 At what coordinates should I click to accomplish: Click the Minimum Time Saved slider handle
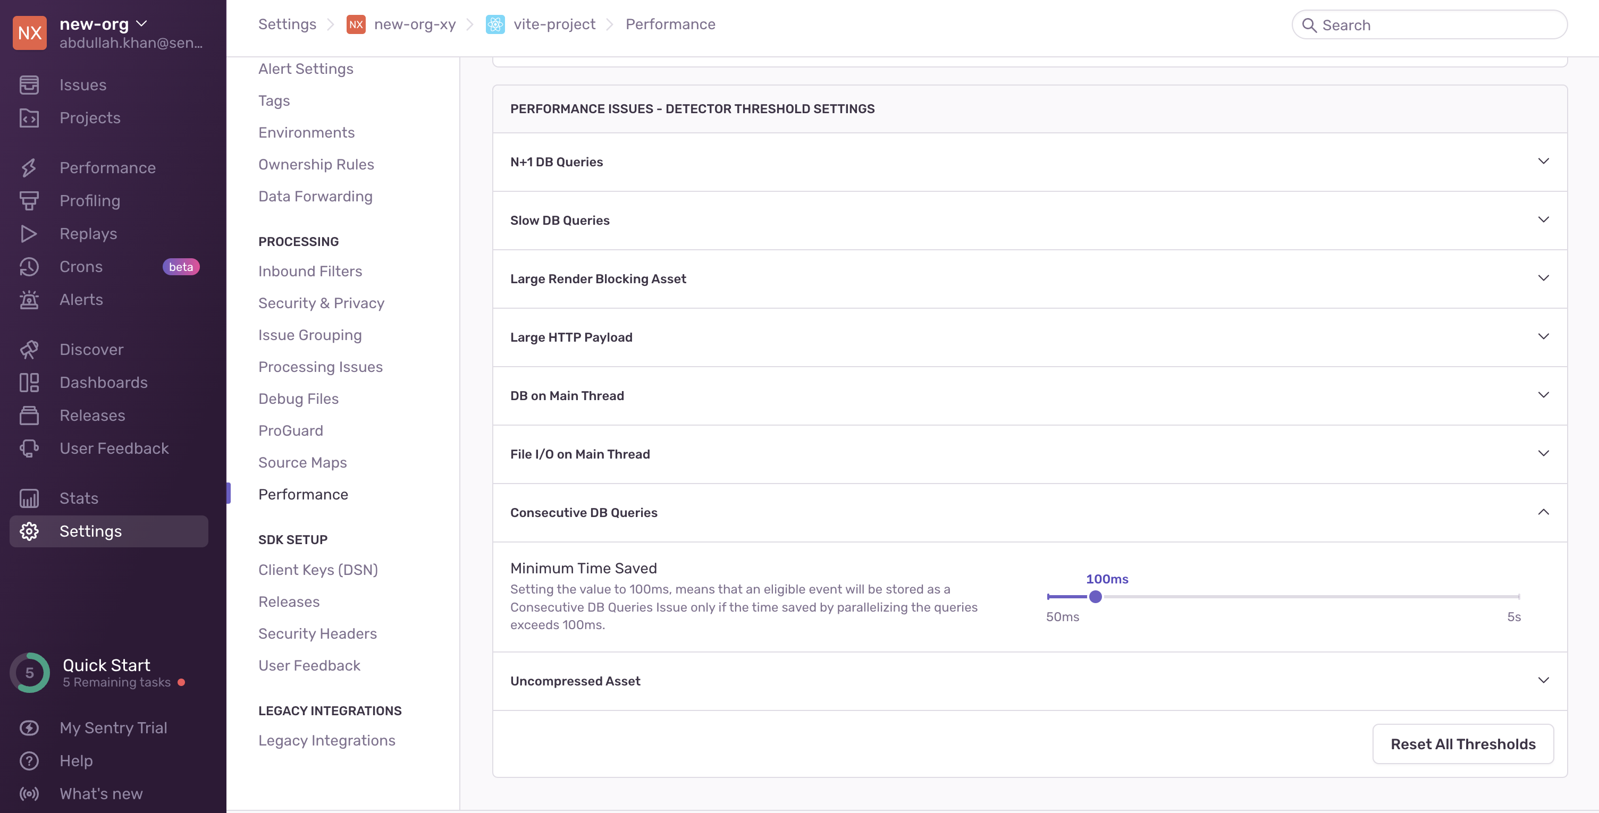pos(1096,597)
